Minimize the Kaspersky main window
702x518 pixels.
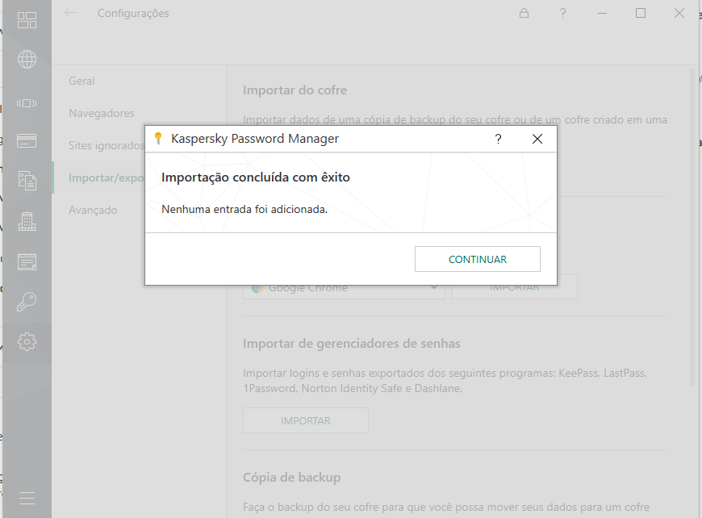click(602, 13)
